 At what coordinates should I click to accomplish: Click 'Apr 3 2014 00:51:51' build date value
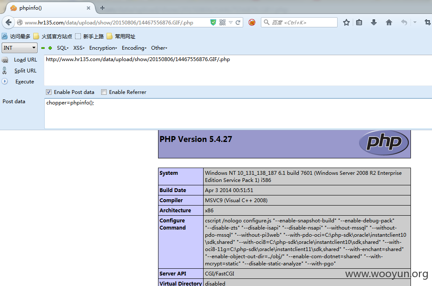point(229,190)
